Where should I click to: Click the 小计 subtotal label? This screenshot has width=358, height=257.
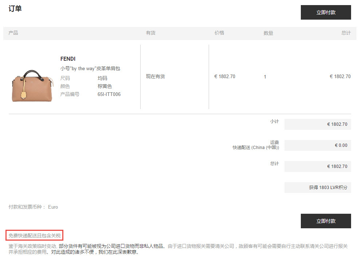pos(275,121)
